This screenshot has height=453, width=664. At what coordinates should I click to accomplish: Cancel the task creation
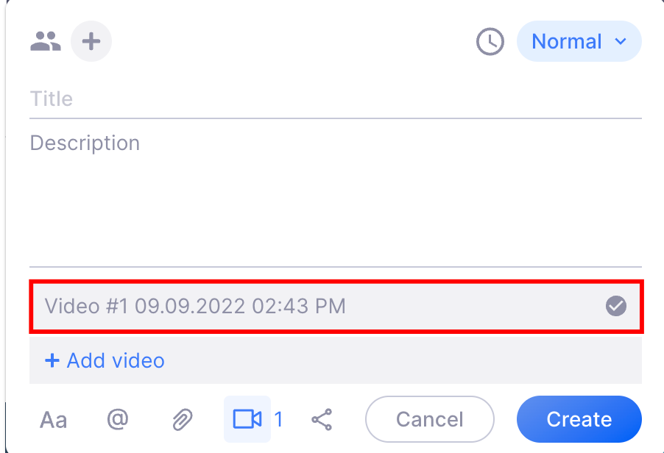430,419
